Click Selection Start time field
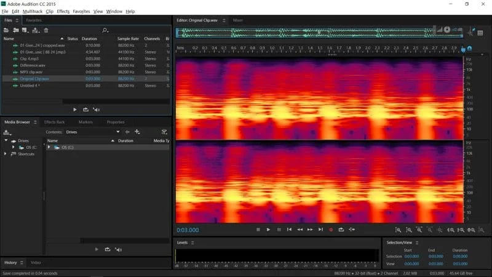The image size is (492, 277). click(411, 256)
